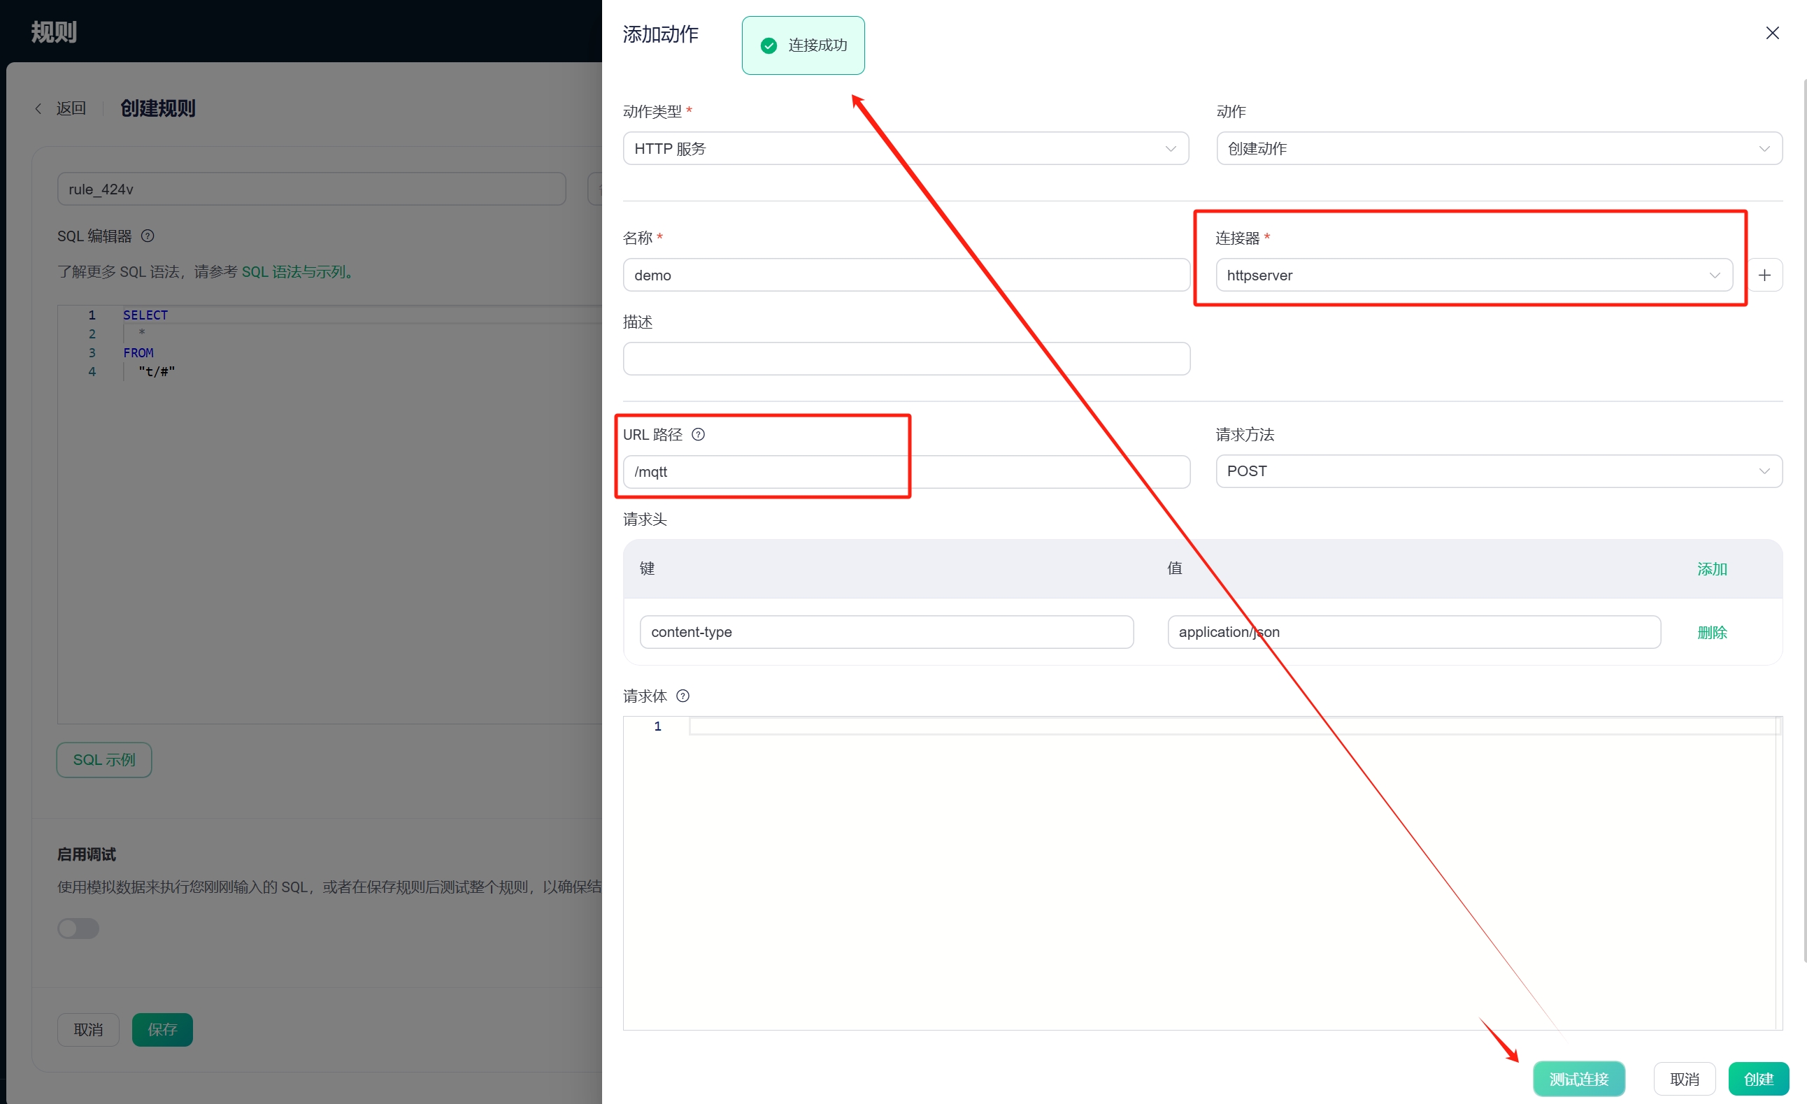Image resolution: width=1807 pixels, height=1104 pixels.
Task: Click green success check icon in notification
Action: point(769,45)
